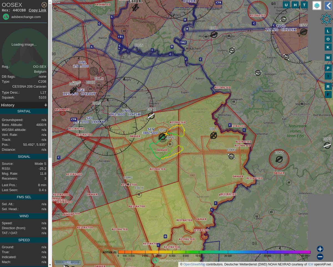The image size is (333, 267).
Task: Click the aircraft icon near Stolberg
Action: click(x=232, y=50)
